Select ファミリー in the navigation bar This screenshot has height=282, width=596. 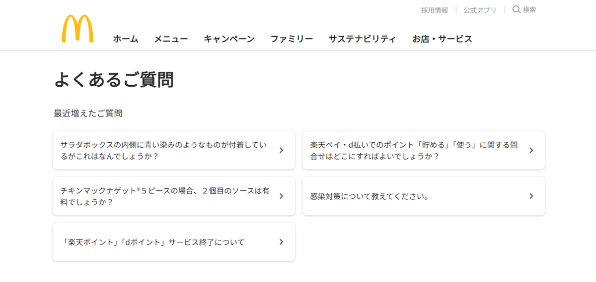[292, 39]
